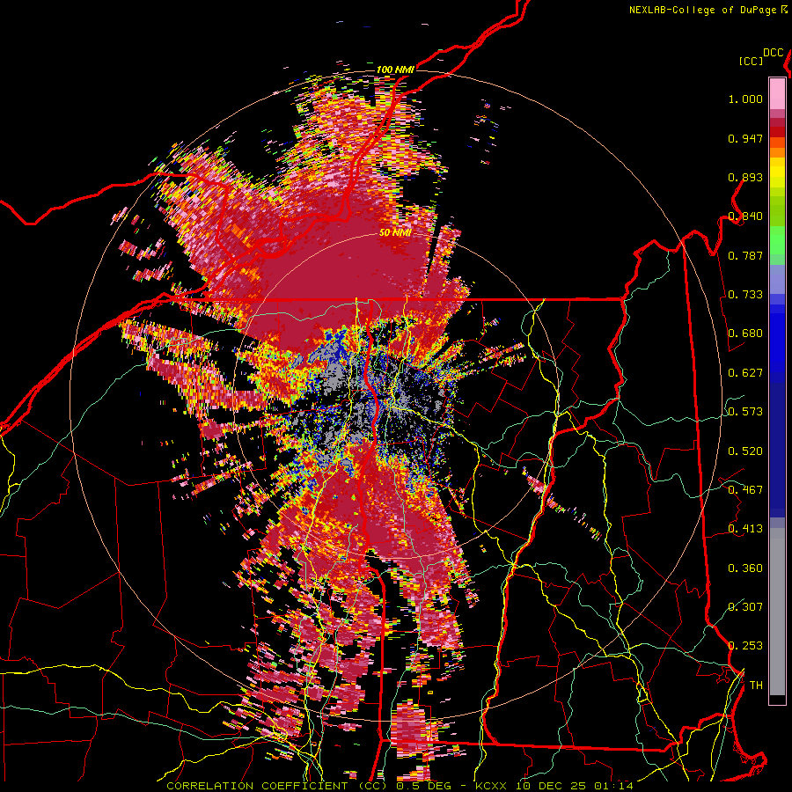
Task: Click the 0.360 scale value
Action: tap(745, 568)
